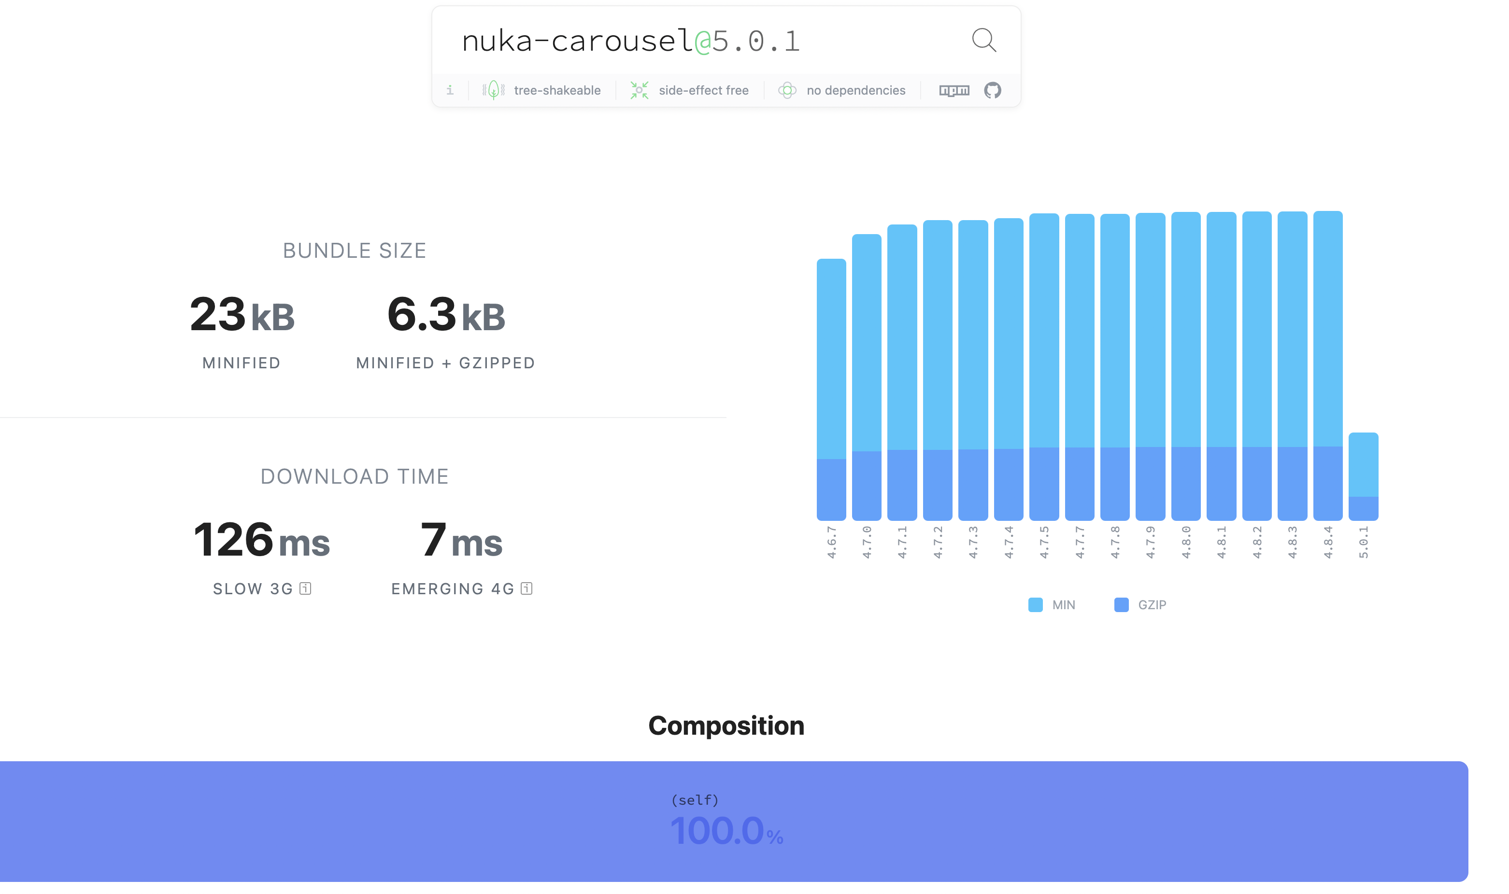Click the info icon left of the badges
1509x894 pixels.
450,90
